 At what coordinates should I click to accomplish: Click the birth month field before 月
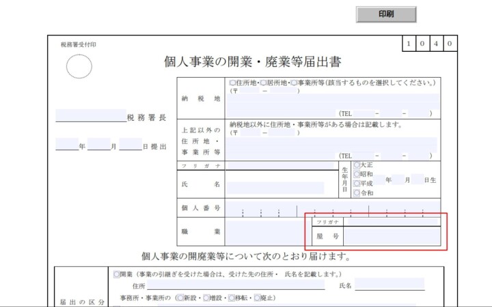[398, 180]
